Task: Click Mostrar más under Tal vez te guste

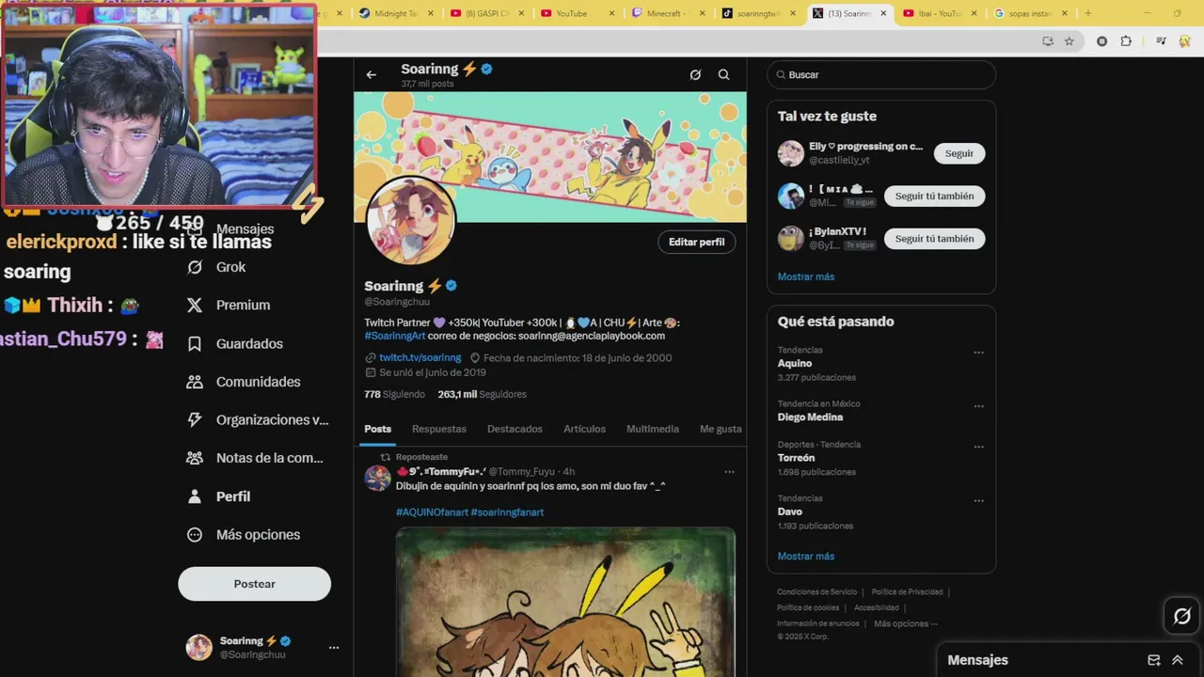Action: (806, 276)
